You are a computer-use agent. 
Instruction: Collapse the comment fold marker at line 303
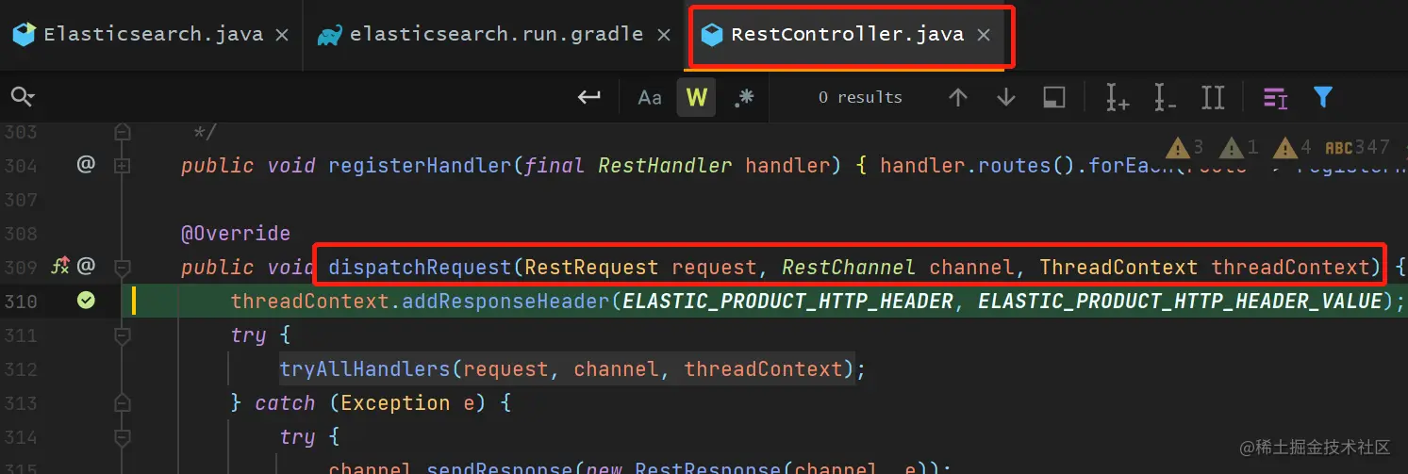pyautogui.click(x=122, y=132)
